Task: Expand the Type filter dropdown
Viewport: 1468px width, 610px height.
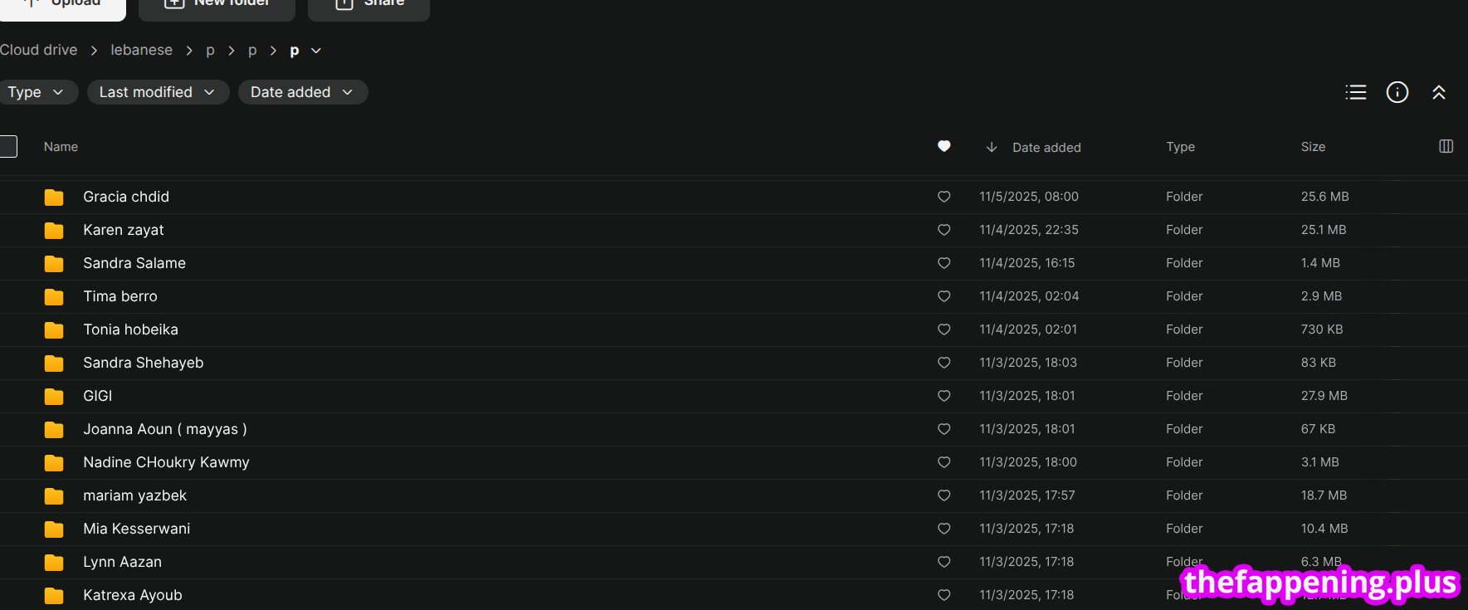Action: (x=37, y=92)
